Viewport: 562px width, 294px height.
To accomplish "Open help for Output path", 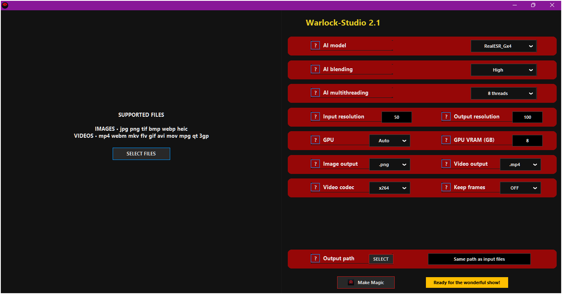I will pyautogui.click(x=315, y=259).
